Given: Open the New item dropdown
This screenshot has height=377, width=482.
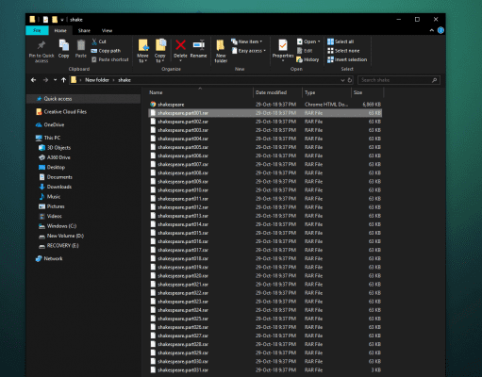Looking at the screenshot, I should [247, 41].
